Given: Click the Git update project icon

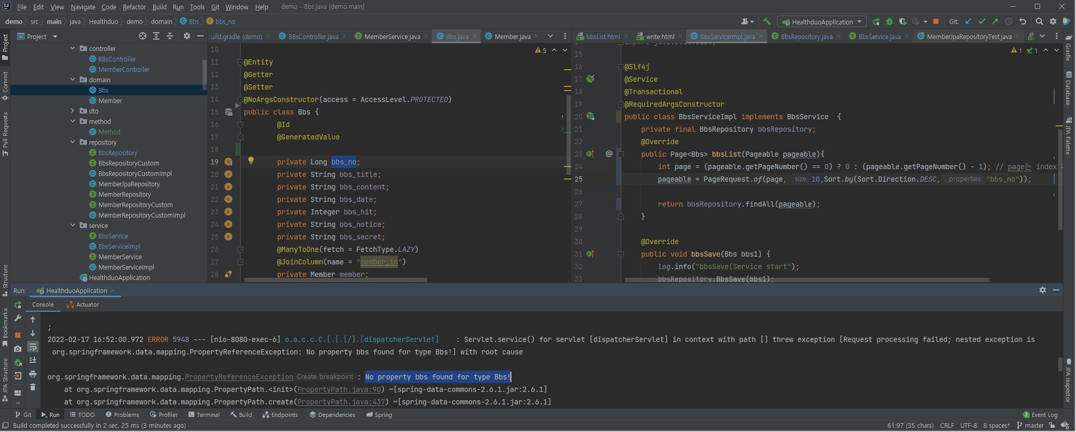Looking at the screenshot, I should click(968, 22).
